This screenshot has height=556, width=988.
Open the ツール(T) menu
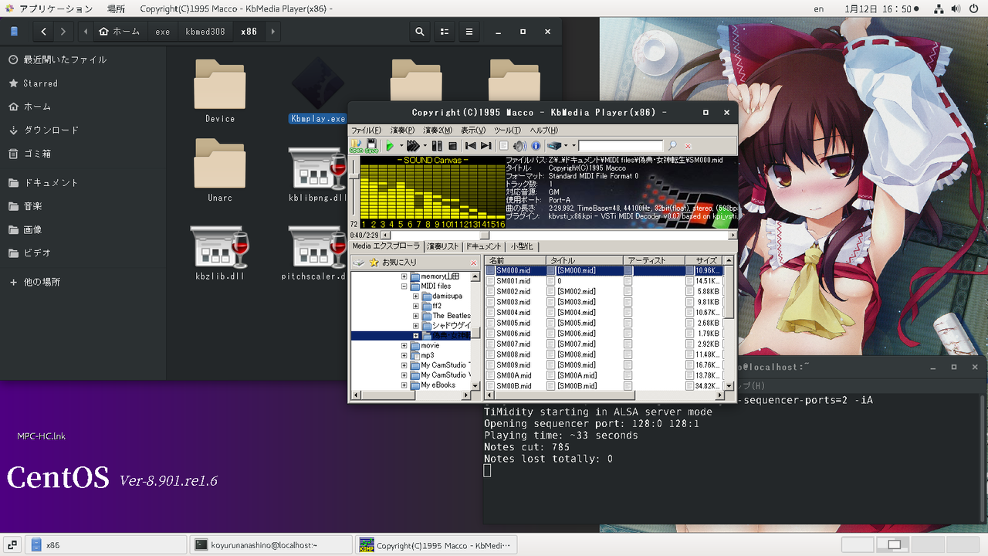tap(506, 131)
